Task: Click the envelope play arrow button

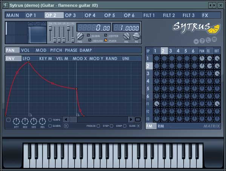Action: point(66,126)
